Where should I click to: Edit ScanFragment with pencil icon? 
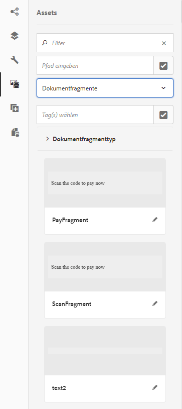(155, 303)
